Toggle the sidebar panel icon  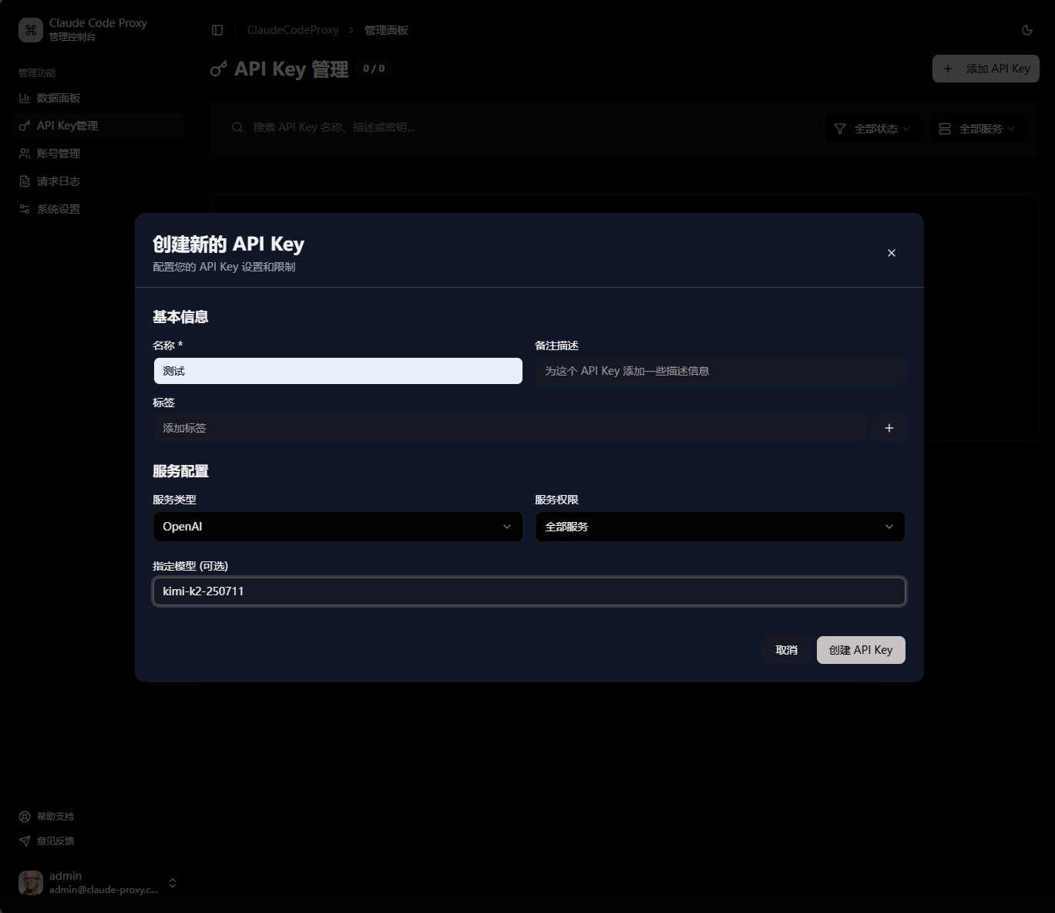(x=217, y=30)
